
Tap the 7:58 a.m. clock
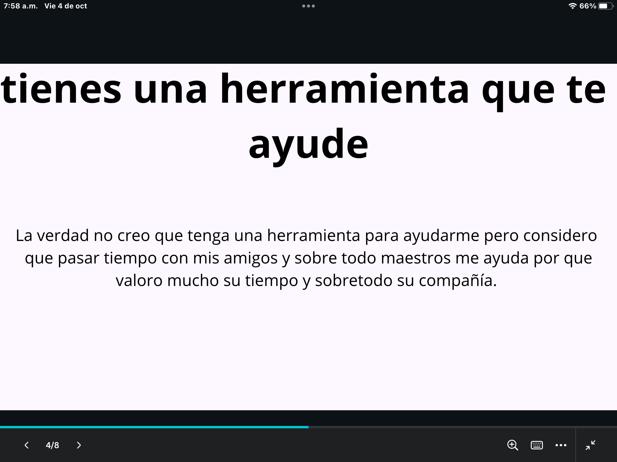(x=21, y=6)
